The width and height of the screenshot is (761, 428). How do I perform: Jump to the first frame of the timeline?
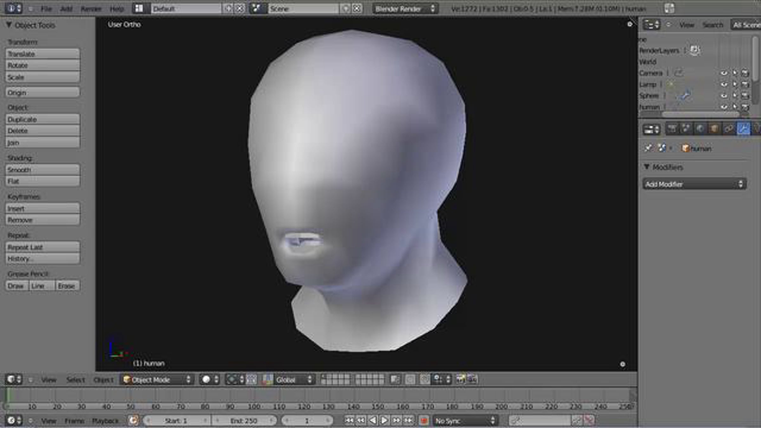click(x=349, y=421)
